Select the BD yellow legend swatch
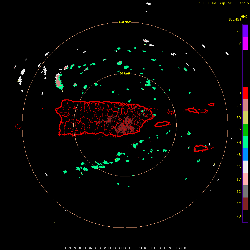Screen dimensions: 250x250 (x=245, y=117)
